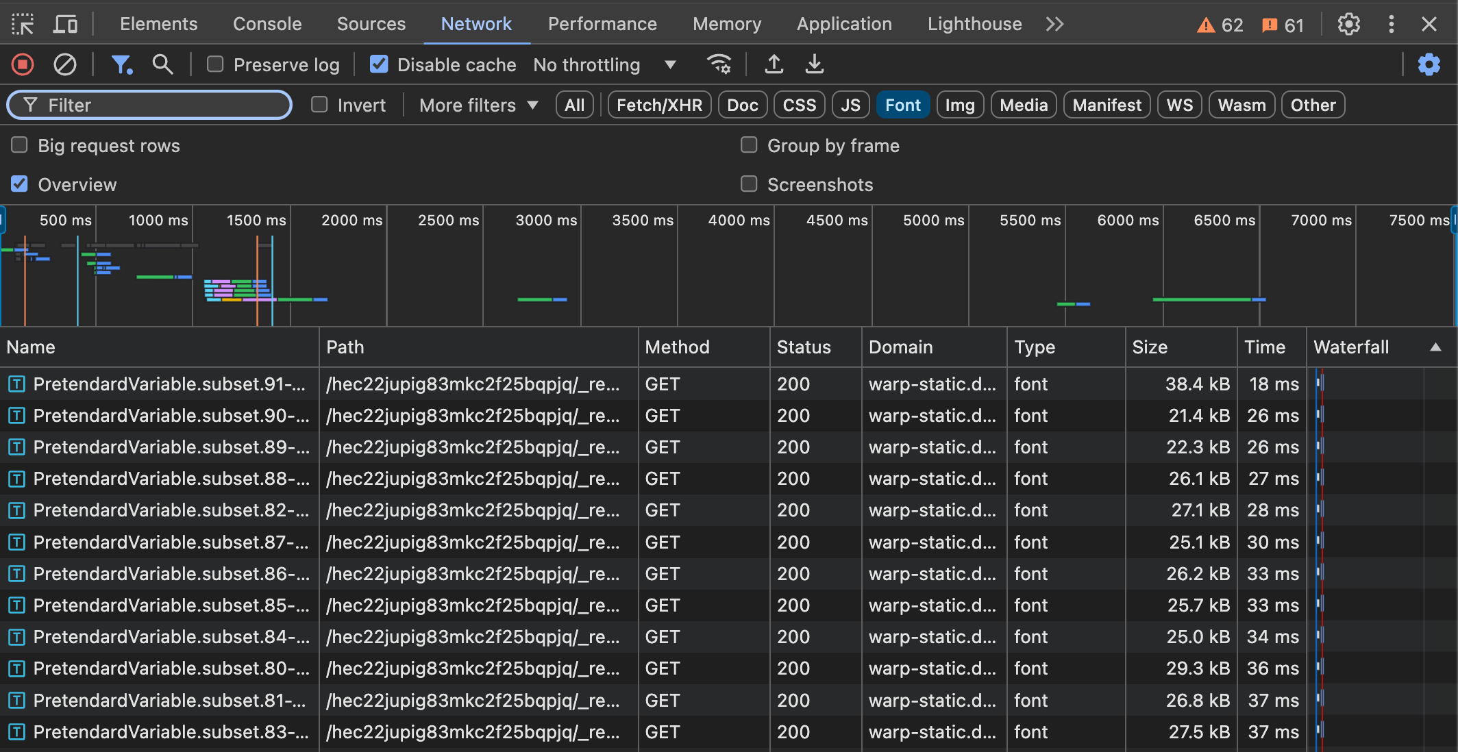This screenshot has height=752, width=1458.
Task: Close the DevTools panel
Action: 1429,25
